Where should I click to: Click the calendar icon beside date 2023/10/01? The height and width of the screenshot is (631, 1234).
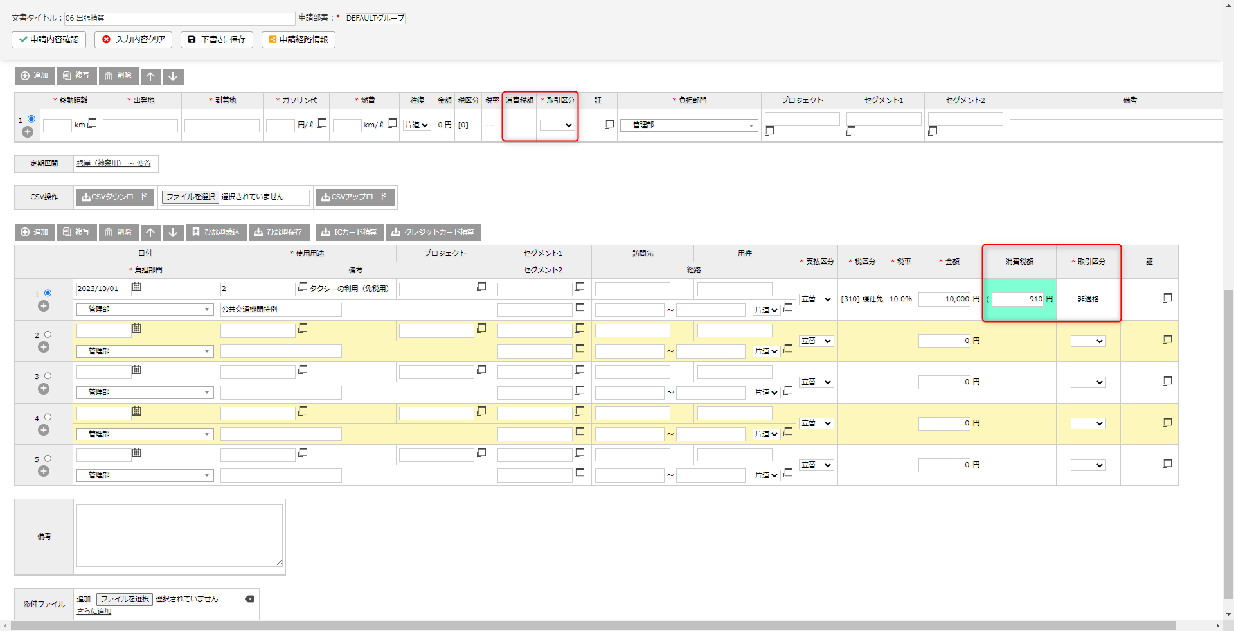136,287
